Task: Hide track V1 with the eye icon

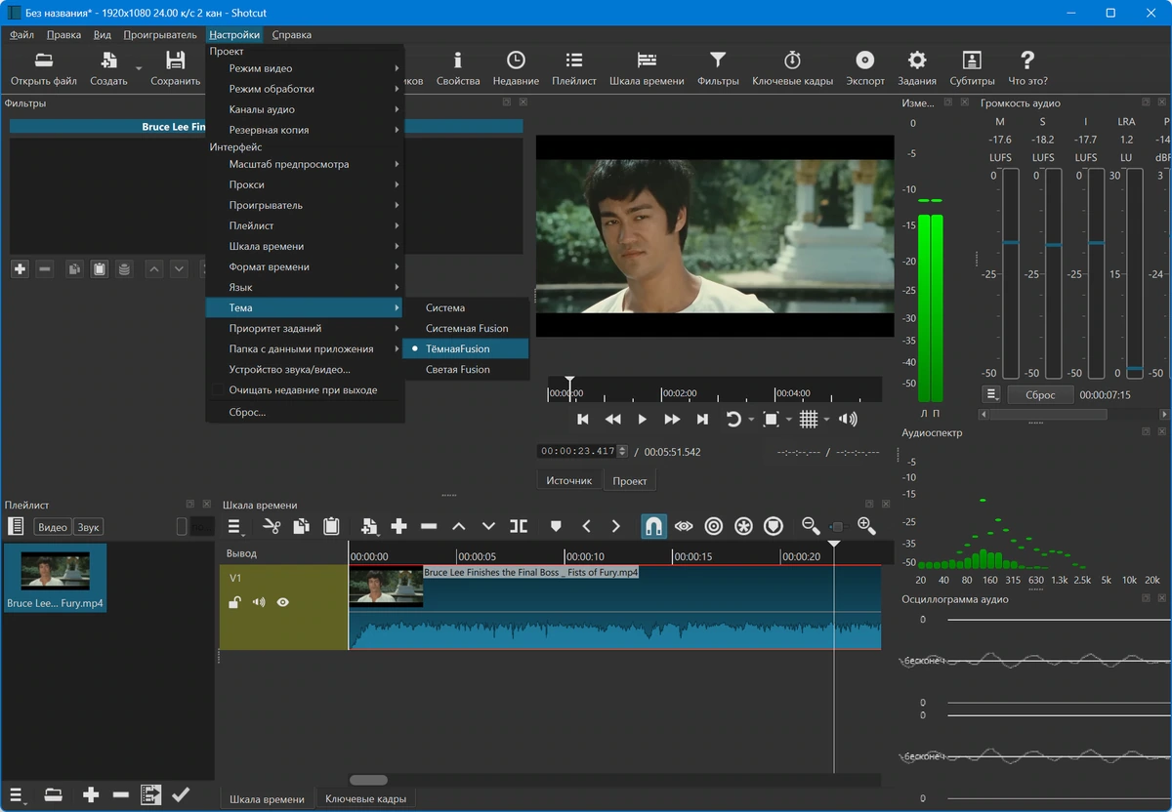Action: point(283,602)
